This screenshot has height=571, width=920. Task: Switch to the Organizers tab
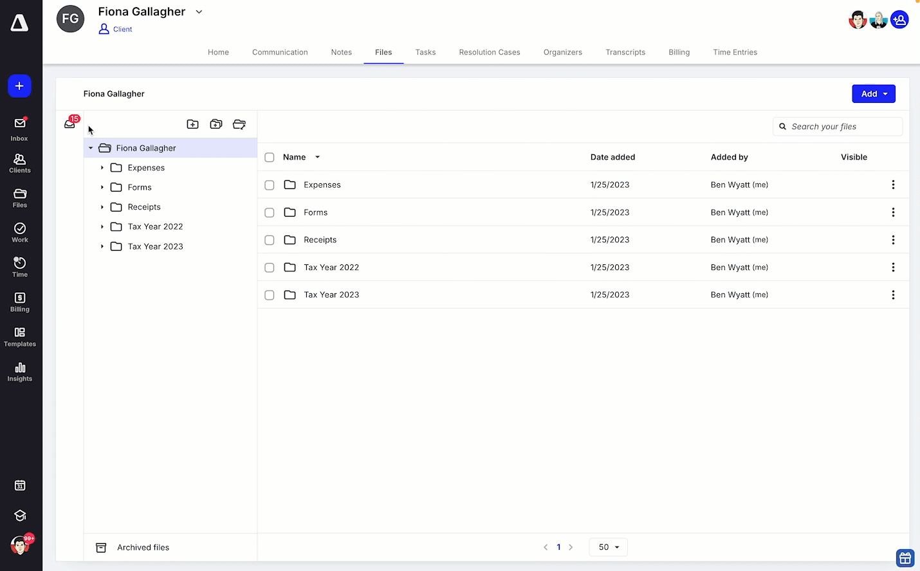563,52
